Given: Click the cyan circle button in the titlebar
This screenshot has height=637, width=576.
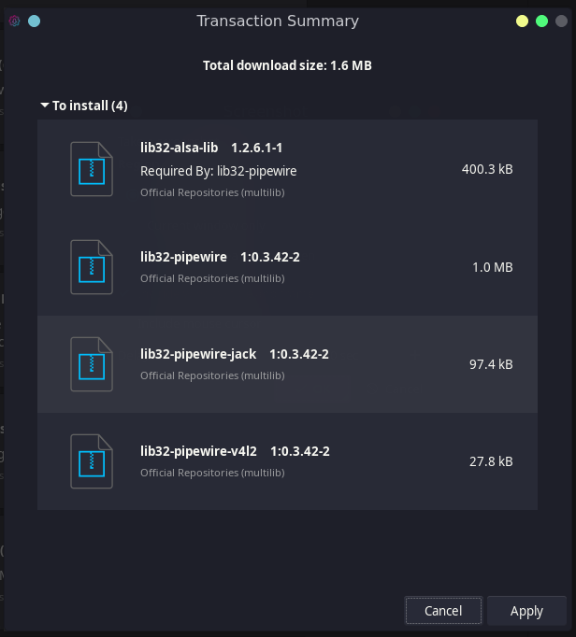Looking at the screenshot, I should click(x=35, y=21).
